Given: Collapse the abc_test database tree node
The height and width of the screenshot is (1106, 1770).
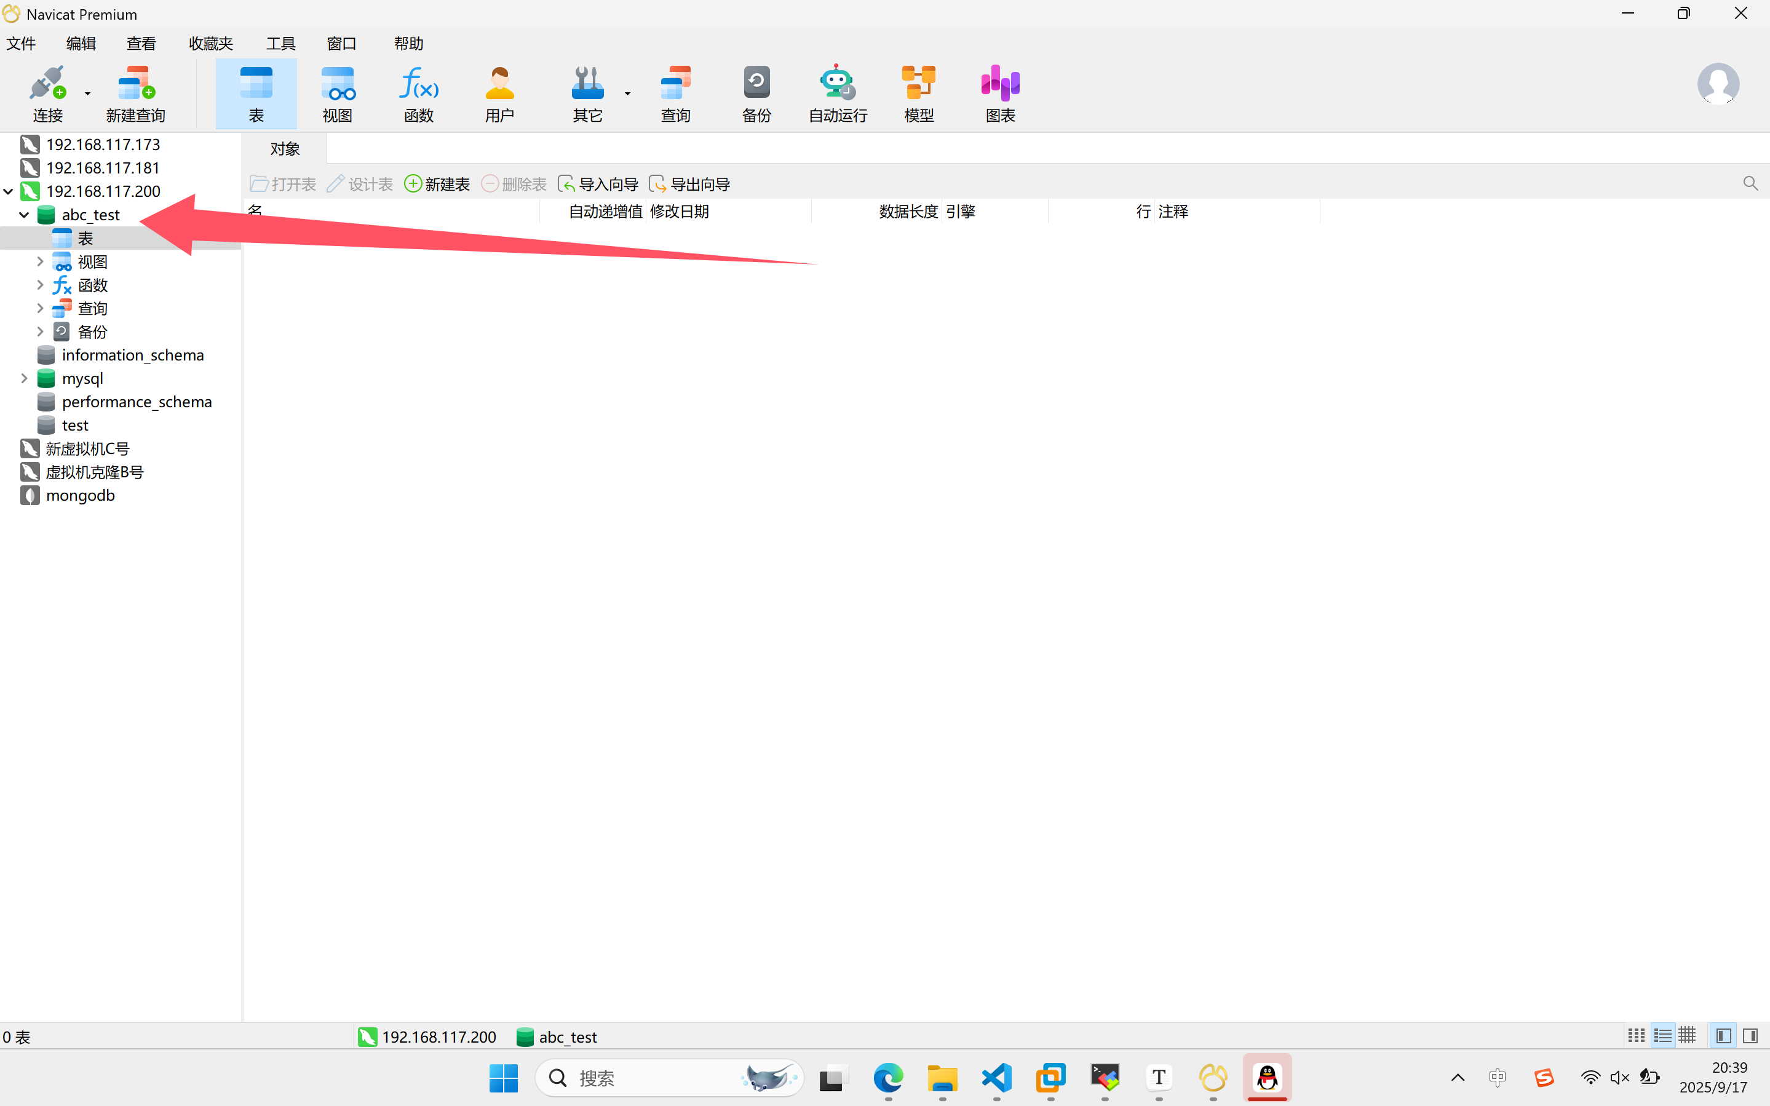Looking at the screenshot, I should [24, 214].
